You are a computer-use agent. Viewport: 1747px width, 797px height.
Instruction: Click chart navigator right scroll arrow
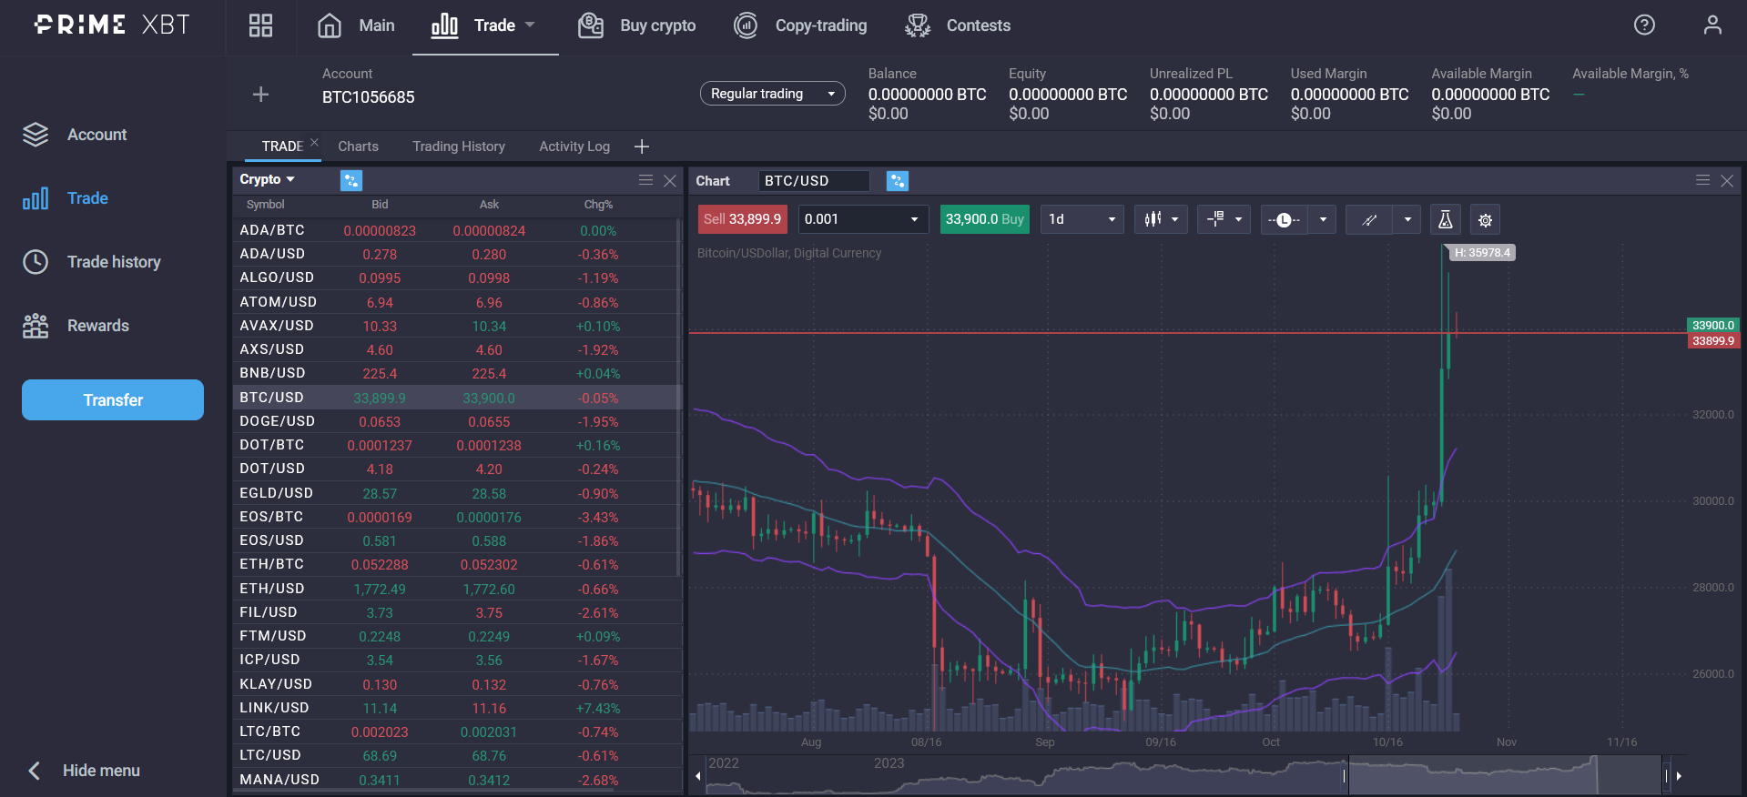[1679, 776]
